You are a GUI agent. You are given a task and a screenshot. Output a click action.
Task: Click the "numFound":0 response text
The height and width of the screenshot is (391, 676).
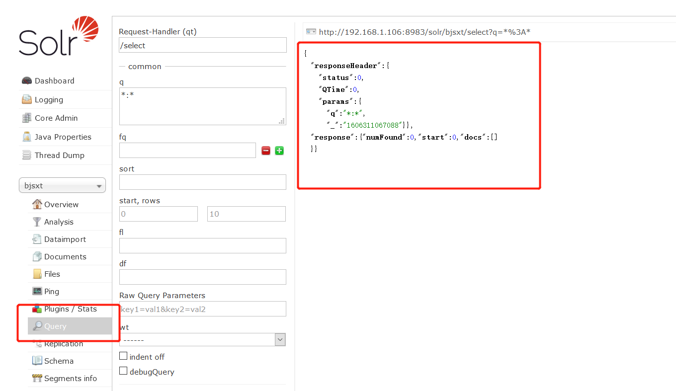coord(390,137)
